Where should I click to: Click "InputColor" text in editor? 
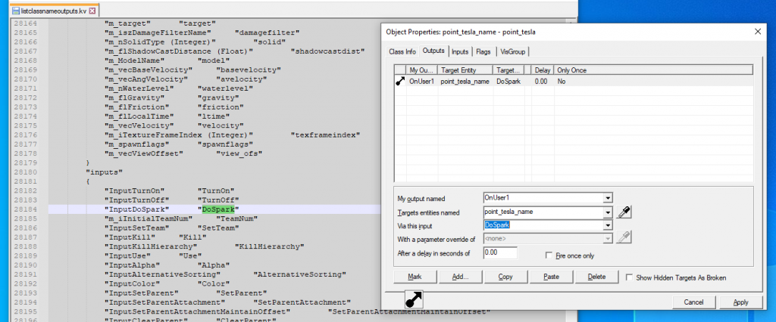[x=132, y=283]
